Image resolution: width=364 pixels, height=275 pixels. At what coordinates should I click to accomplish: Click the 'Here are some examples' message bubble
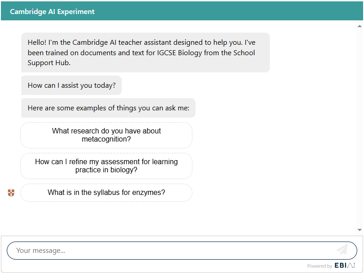[108, 108]
